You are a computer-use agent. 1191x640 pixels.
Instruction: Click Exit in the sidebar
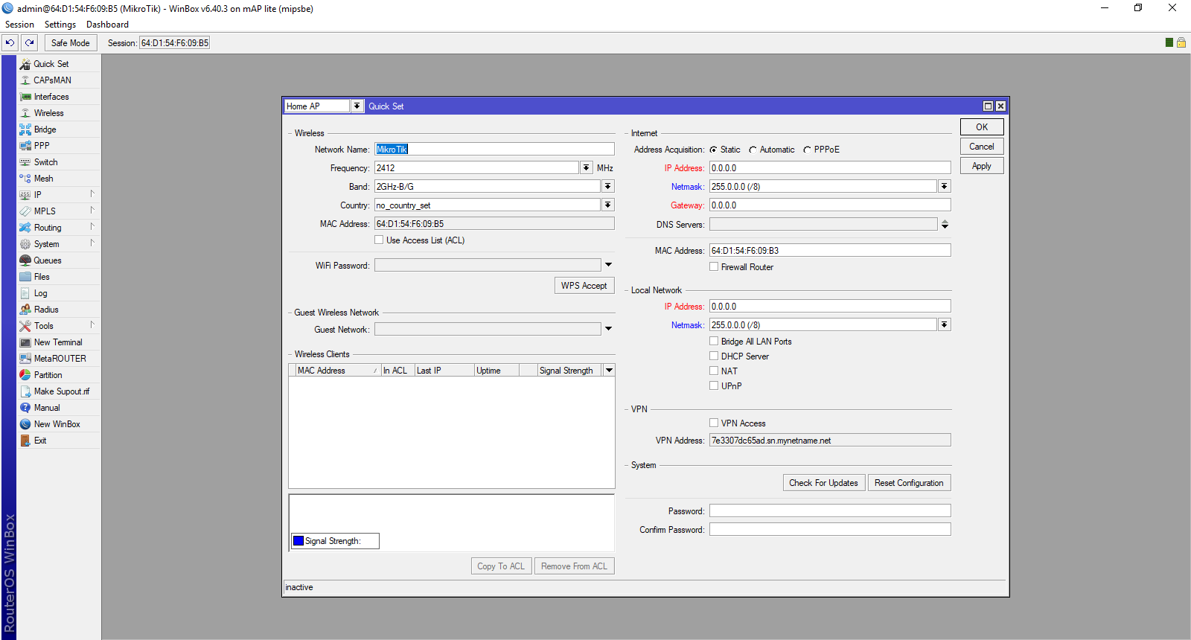(59, 441)
